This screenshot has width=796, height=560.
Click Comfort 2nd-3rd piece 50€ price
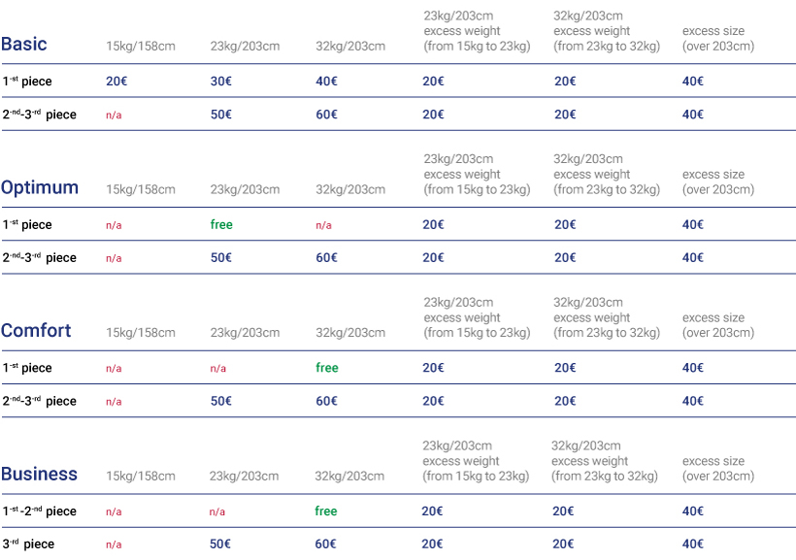pyautogui.click(x=220, y=401)
